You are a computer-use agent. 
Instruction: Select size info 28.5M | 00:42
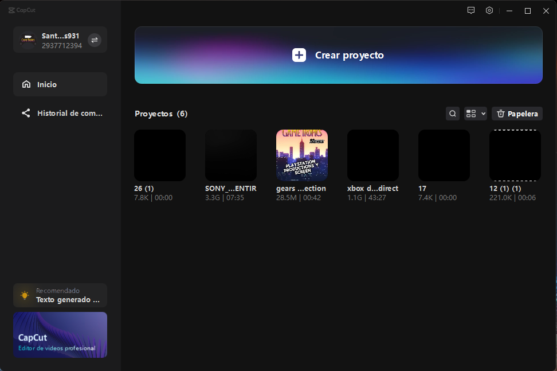click(x=299, y=198)
